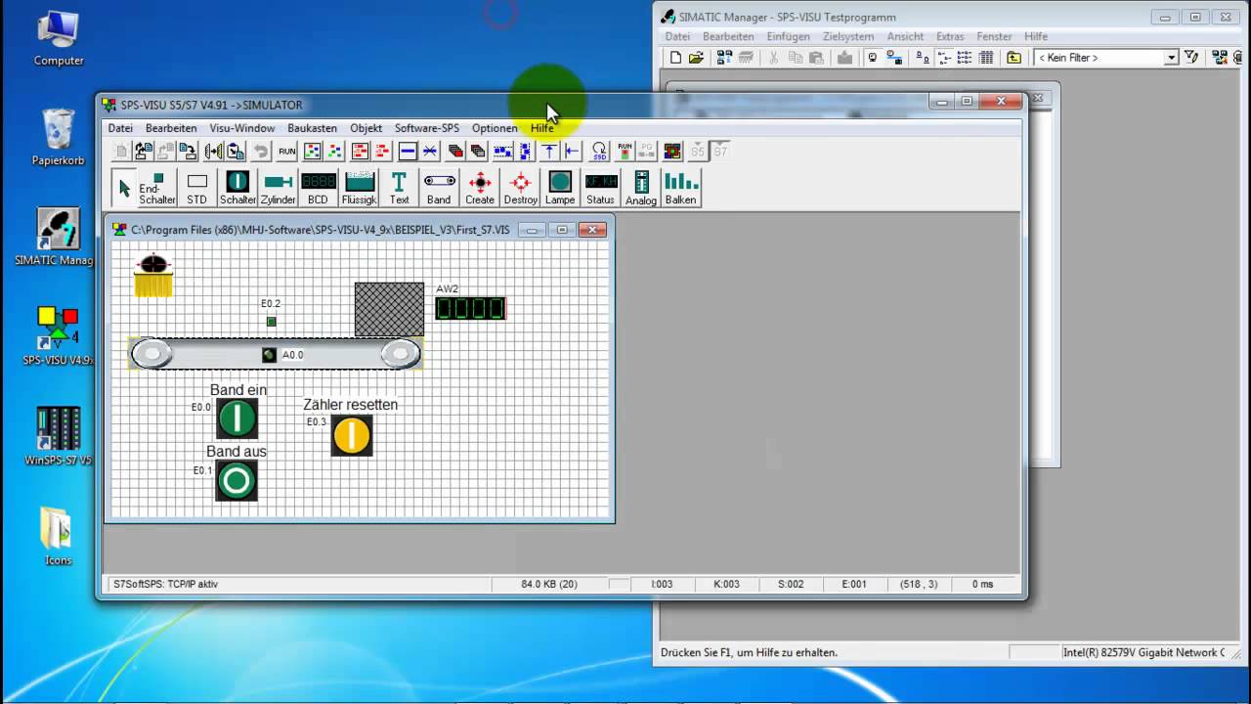This screenshot has width=1251, height=704.
Task: Click the filter funnel icon in SIMATIC Manager
Action: pyautogui.click(x=1191, y=58)
